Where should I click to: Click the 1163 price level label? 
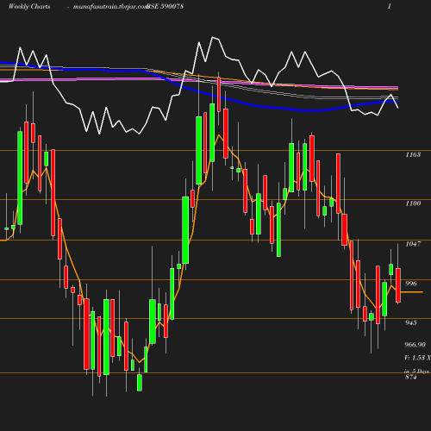coord(413,154)
